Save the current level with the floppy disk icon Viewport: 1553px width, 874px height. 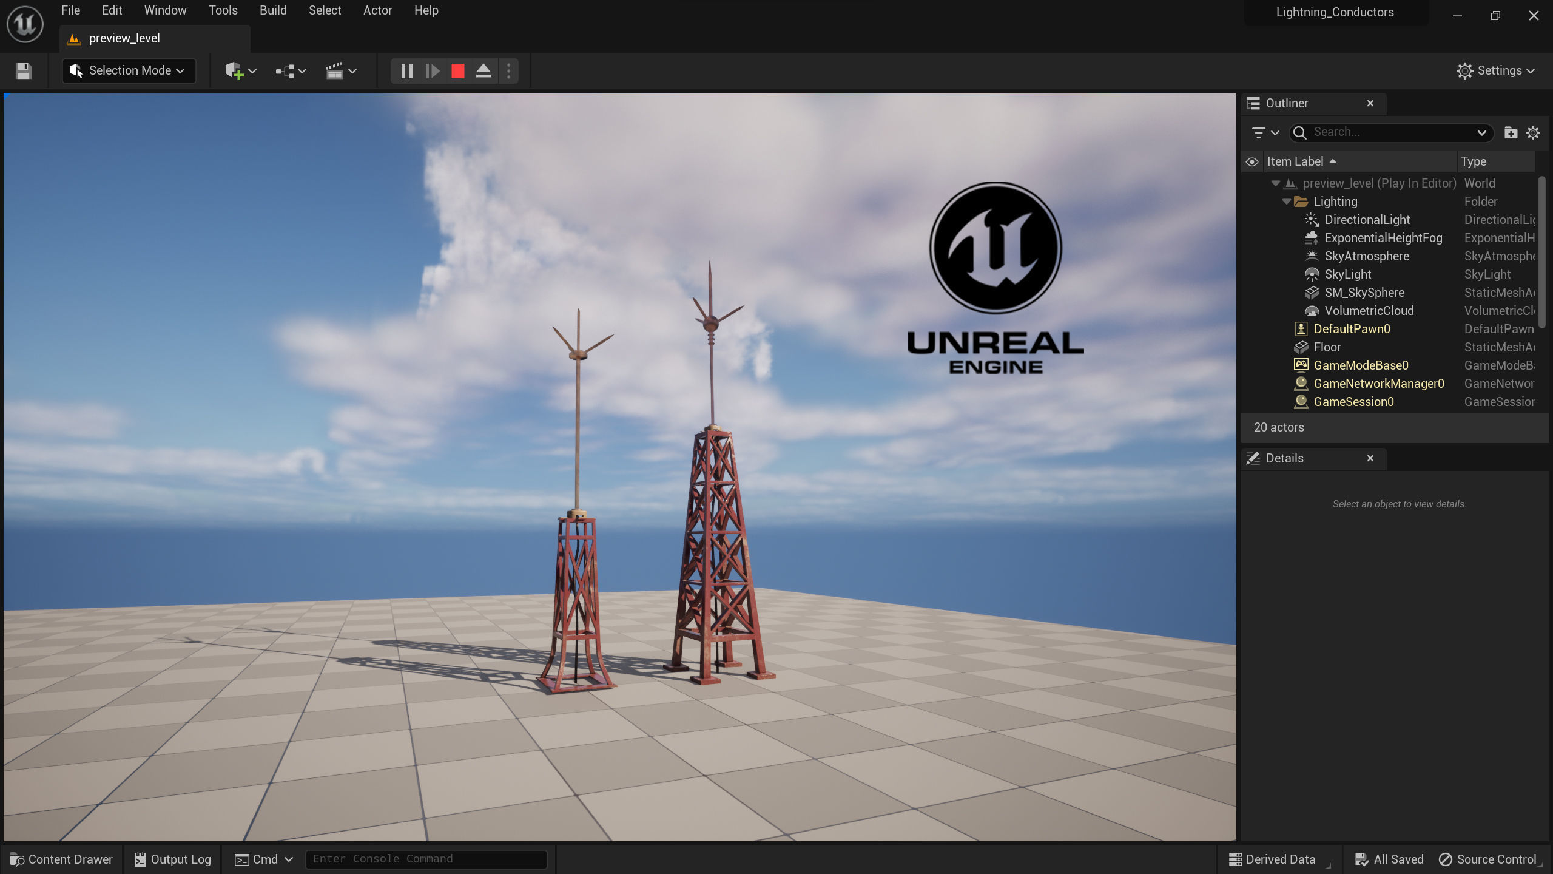coord(24,71)
